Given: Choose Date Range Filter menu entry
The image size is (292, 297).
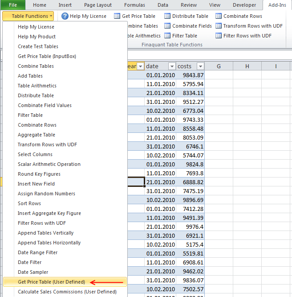Looking at the screenshot, I should (x=65, y=252).
